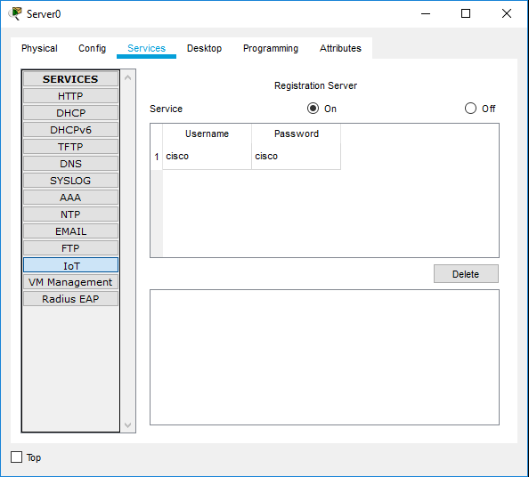Select the DHCP service

pos(70,113)
